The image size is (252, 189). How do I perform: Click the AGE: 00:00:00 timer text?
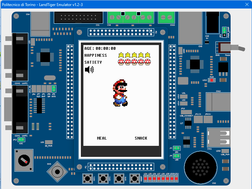[x=100, y=49]
